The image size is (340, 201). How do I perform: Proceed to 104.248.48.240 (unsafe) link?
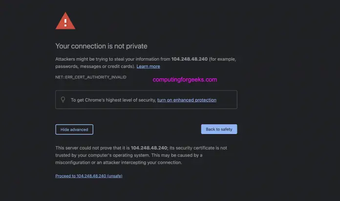(89, 176)
